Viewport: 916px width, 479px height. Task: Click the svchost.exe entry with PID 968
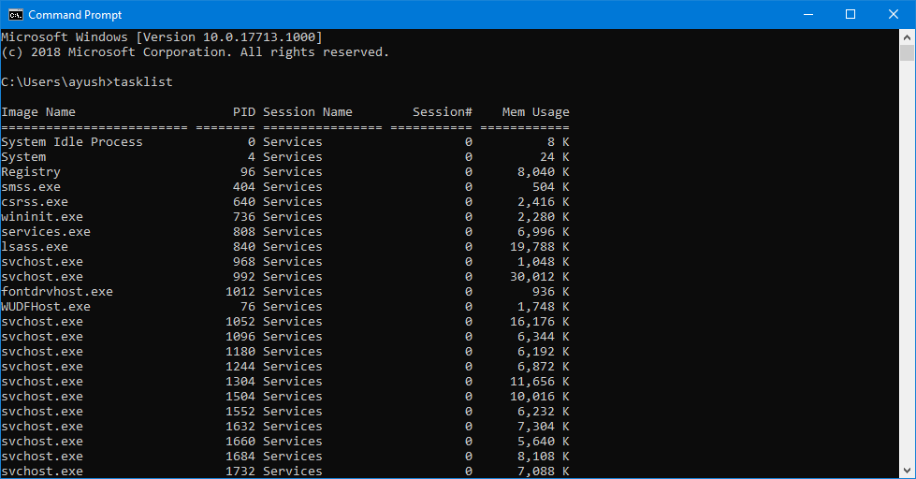(x=42, y=262)
